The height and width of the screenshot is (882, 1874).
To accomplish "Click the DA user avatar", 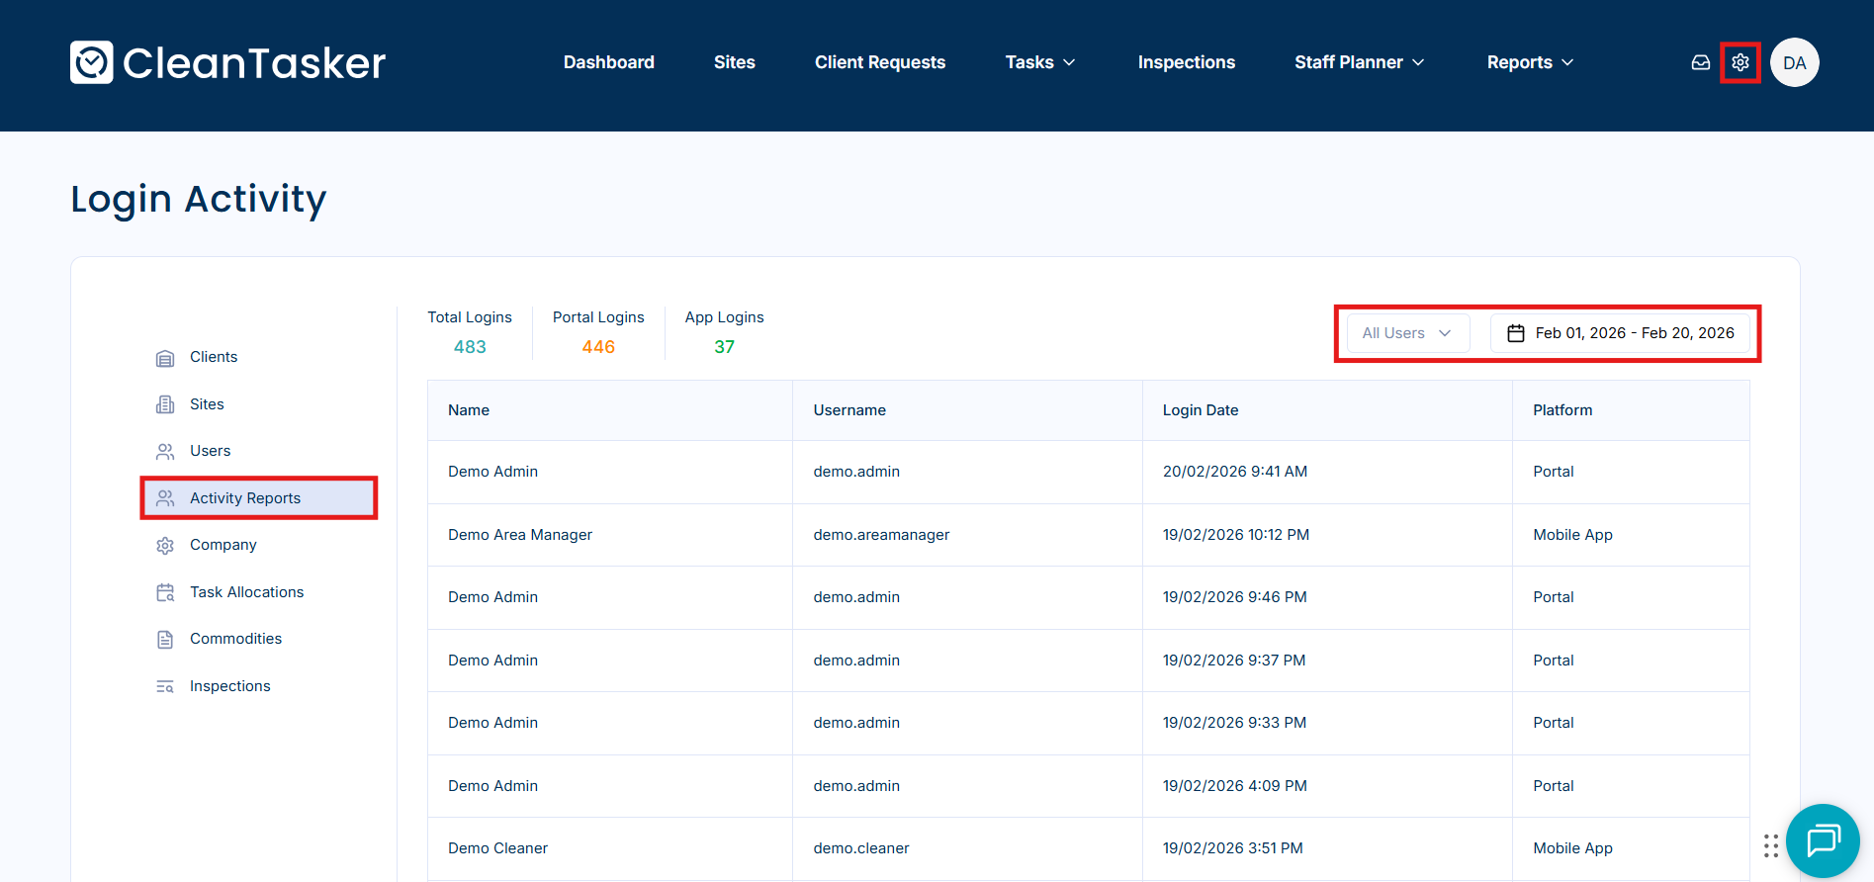I will (x=1794, y=62).
